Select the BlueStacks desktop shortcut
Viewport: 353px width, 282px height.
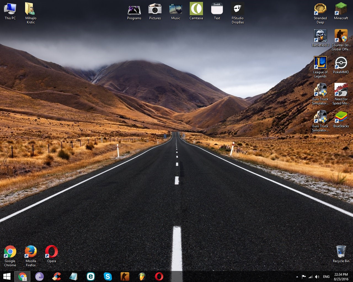pos(341,119)
